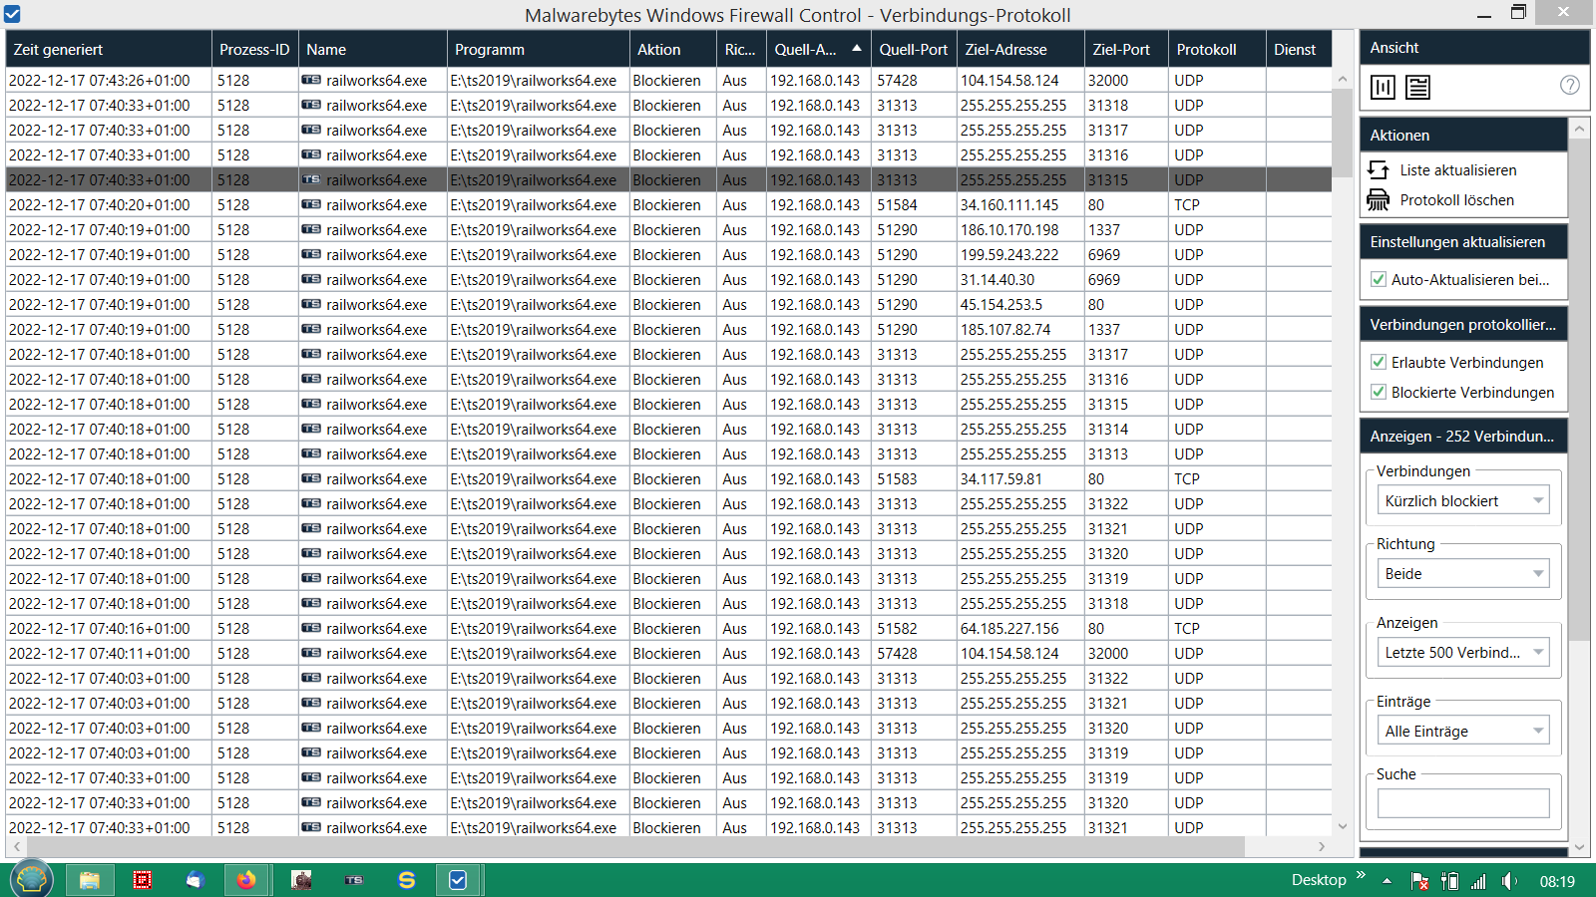
Task: Click the railworks64.exe icon in the 07:40:16 row
Action: pyautogui.click(x=311, y=628)
